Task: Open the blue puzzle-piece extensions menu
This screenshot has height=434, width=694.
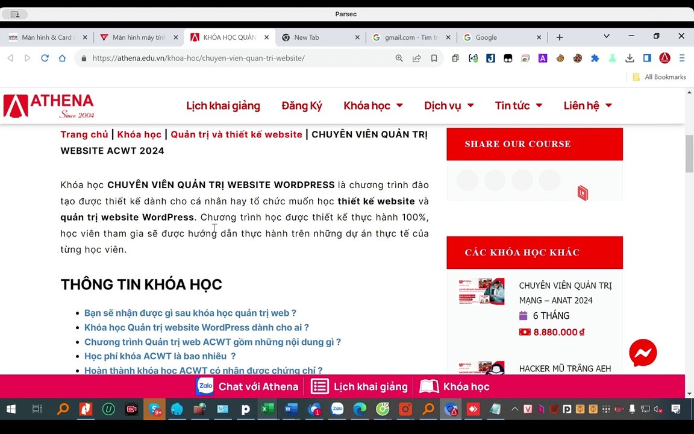Action: 595,58
